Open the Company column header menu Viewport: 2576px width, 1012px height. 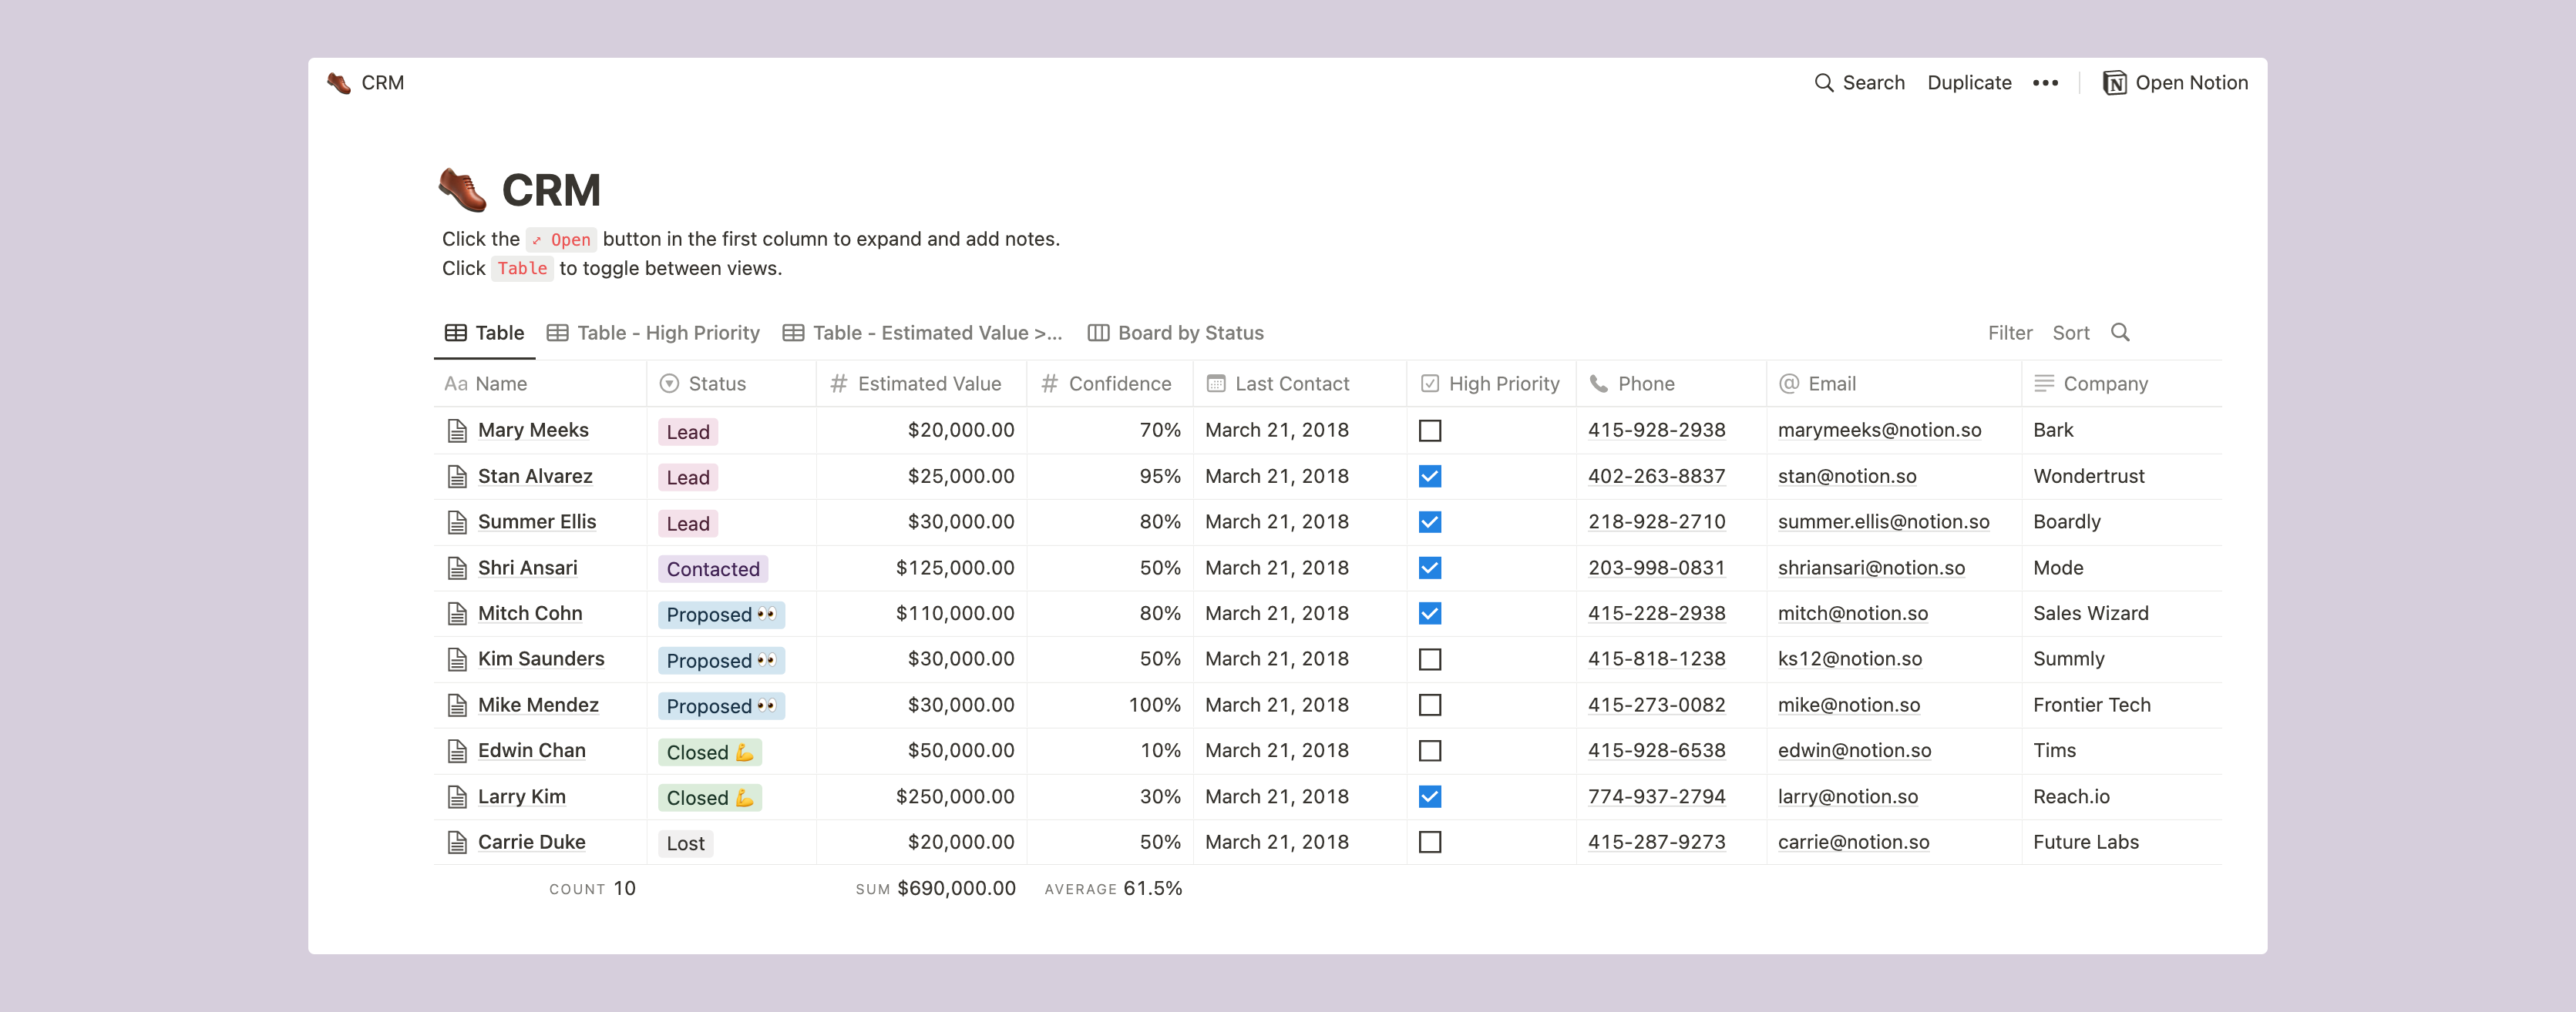[x=2122, y=384]
